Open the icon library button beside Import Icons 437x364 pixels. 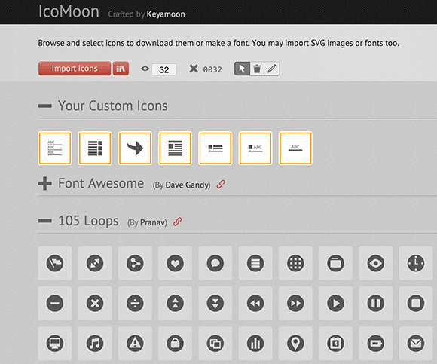point(121,69)
